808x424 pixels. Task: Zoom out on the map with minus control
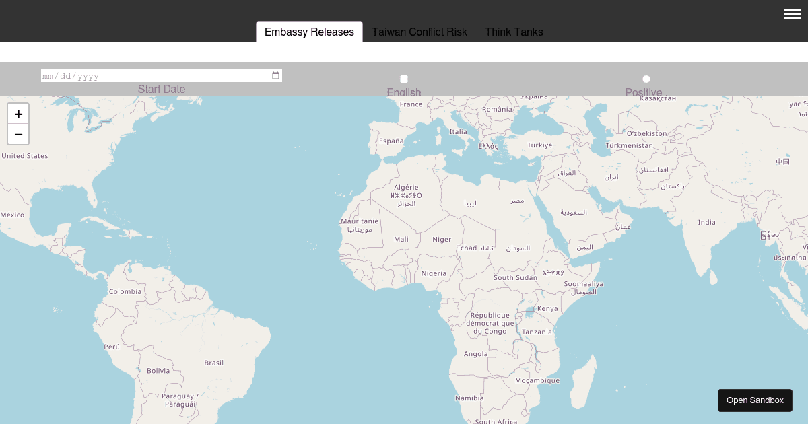(x=18, y=134)
